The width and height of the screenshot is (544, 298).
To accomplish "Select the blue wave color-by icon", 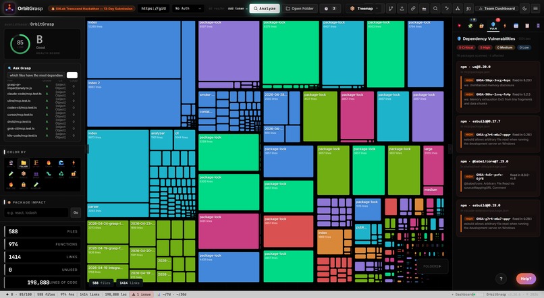I will coord(61,164).
